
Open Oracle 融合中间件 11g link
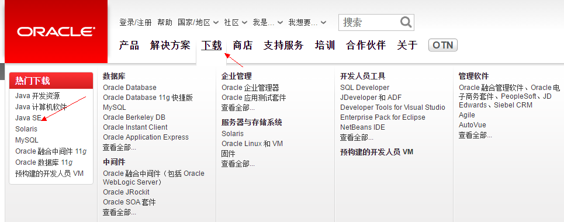point(51,151)
